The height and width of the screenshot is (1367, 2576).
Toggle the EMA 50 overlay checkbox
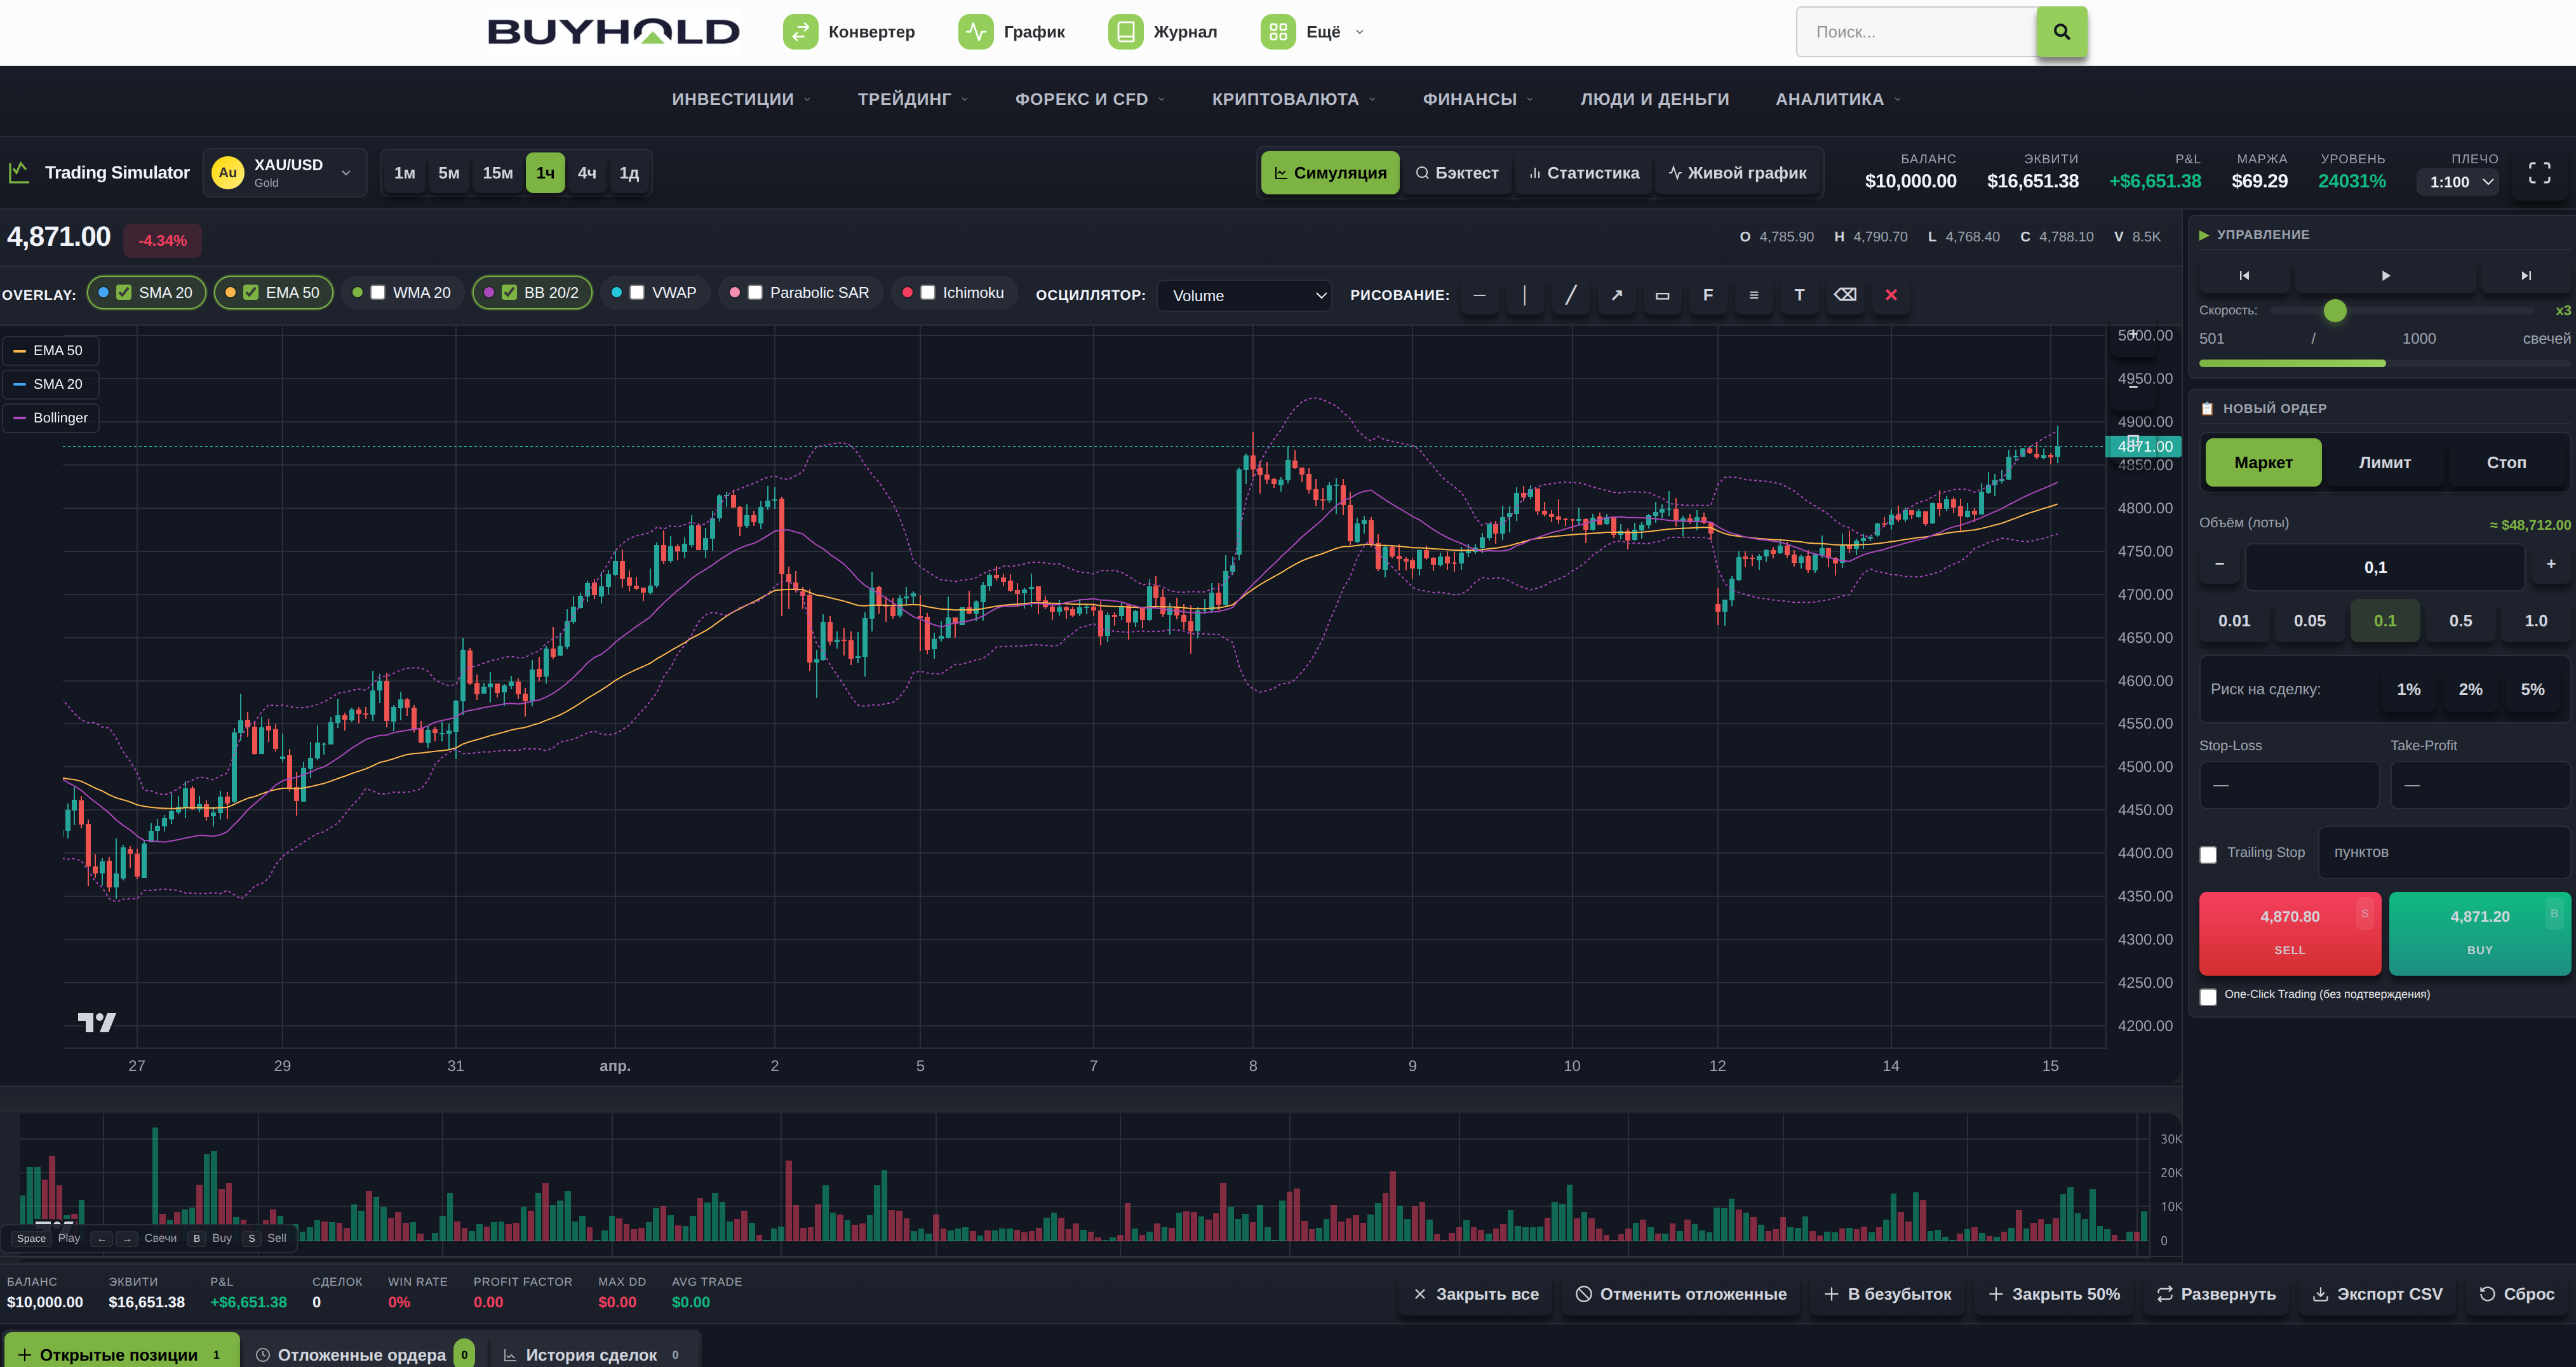[x=251, y=293]
